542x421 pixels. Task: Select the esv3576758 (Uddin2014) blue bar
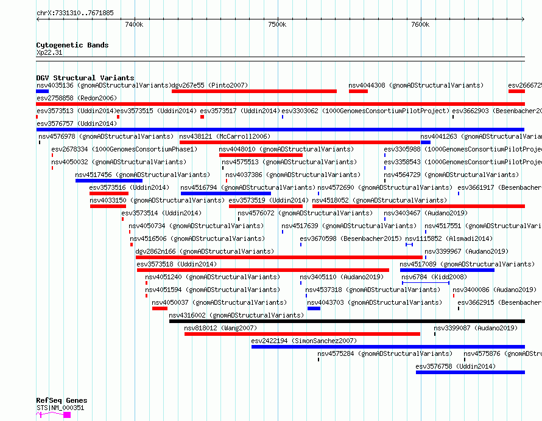click(x=471, y=372)
